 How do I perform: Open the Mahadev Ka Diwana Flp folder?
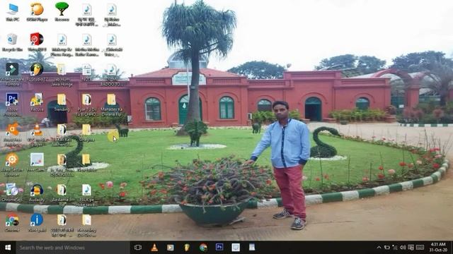[112, 105]
